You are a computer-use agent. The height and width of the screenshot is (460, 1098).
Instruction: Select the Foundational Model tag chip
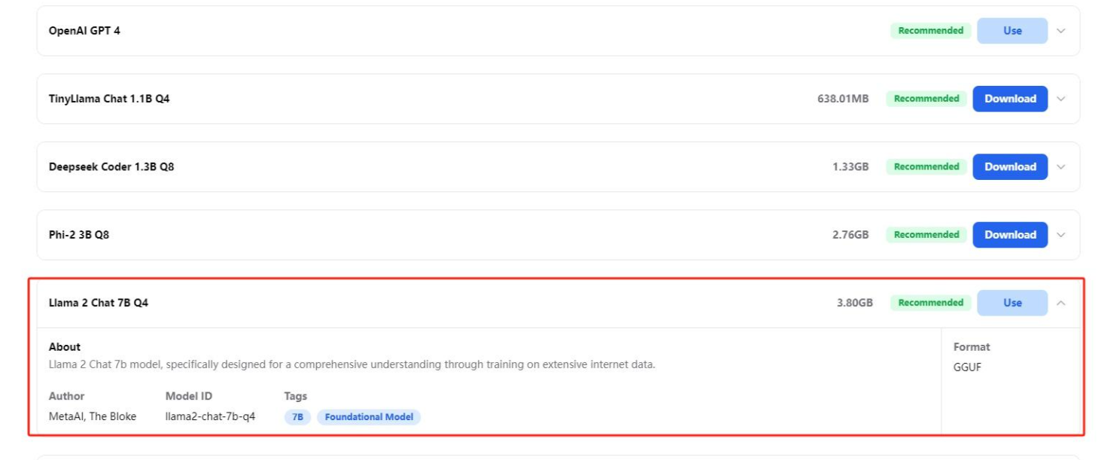tap(369, 416)
